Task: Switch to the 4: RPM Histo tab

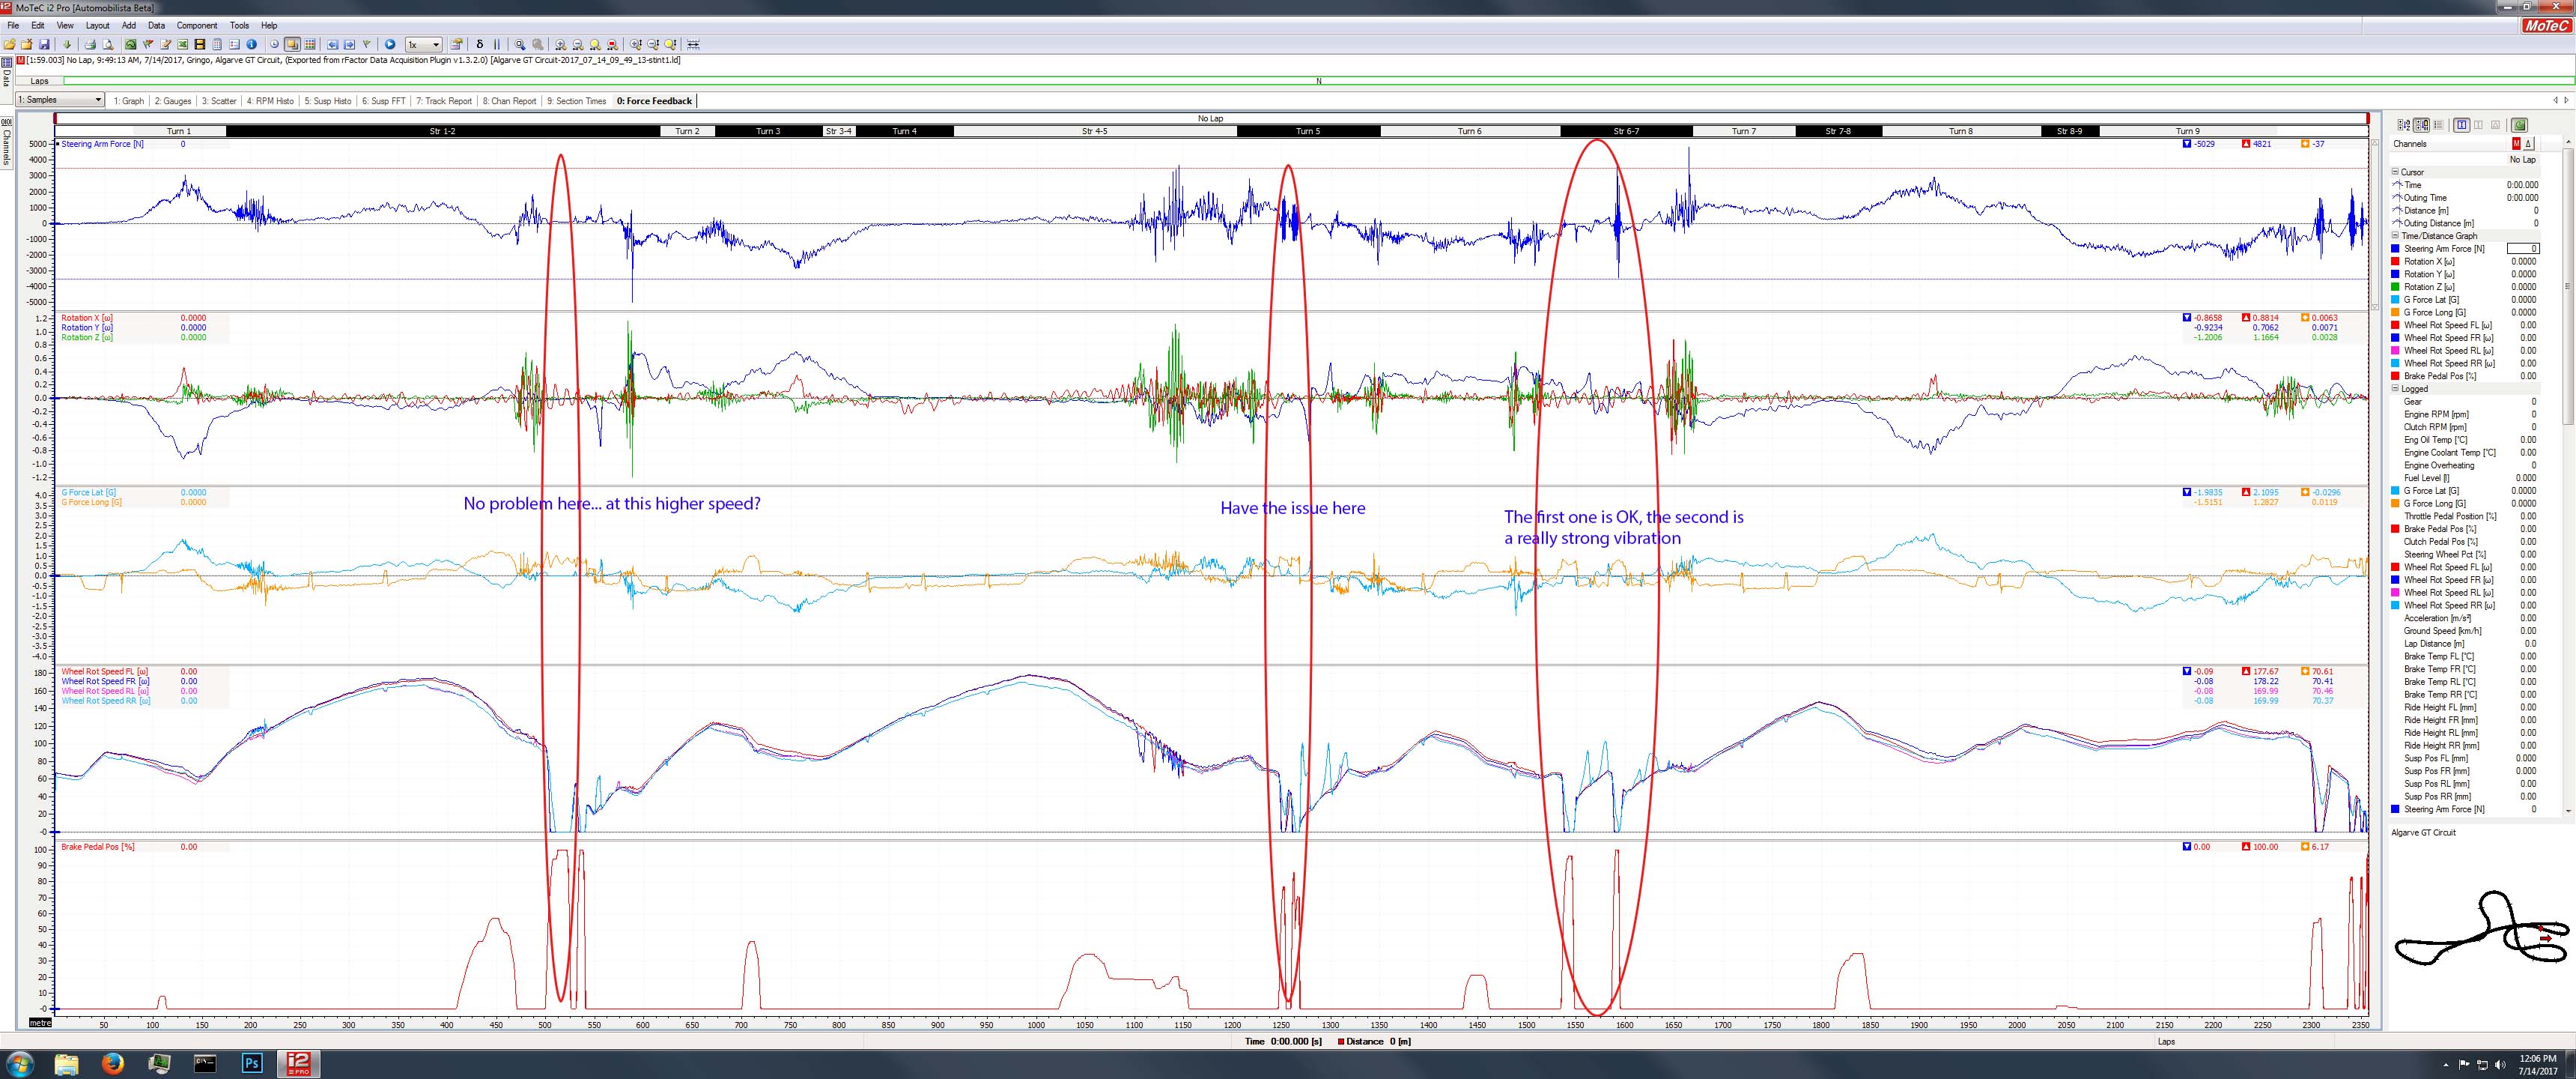Action: [x=271, y=101]
